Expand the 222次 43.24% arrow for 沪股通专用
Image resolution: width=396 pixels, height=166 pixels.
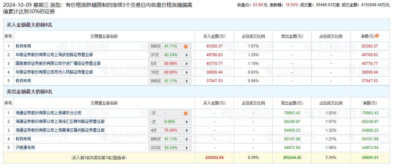186,148
